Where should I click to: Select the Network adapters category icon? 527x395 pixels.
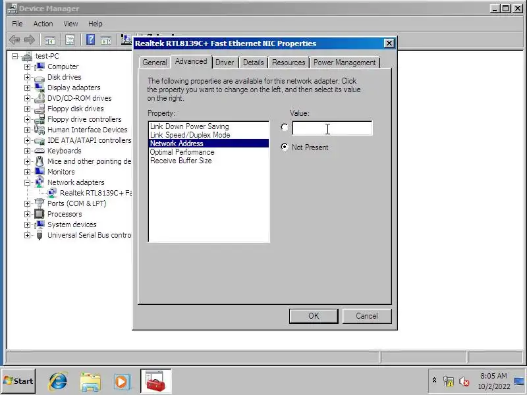(40, 182)
